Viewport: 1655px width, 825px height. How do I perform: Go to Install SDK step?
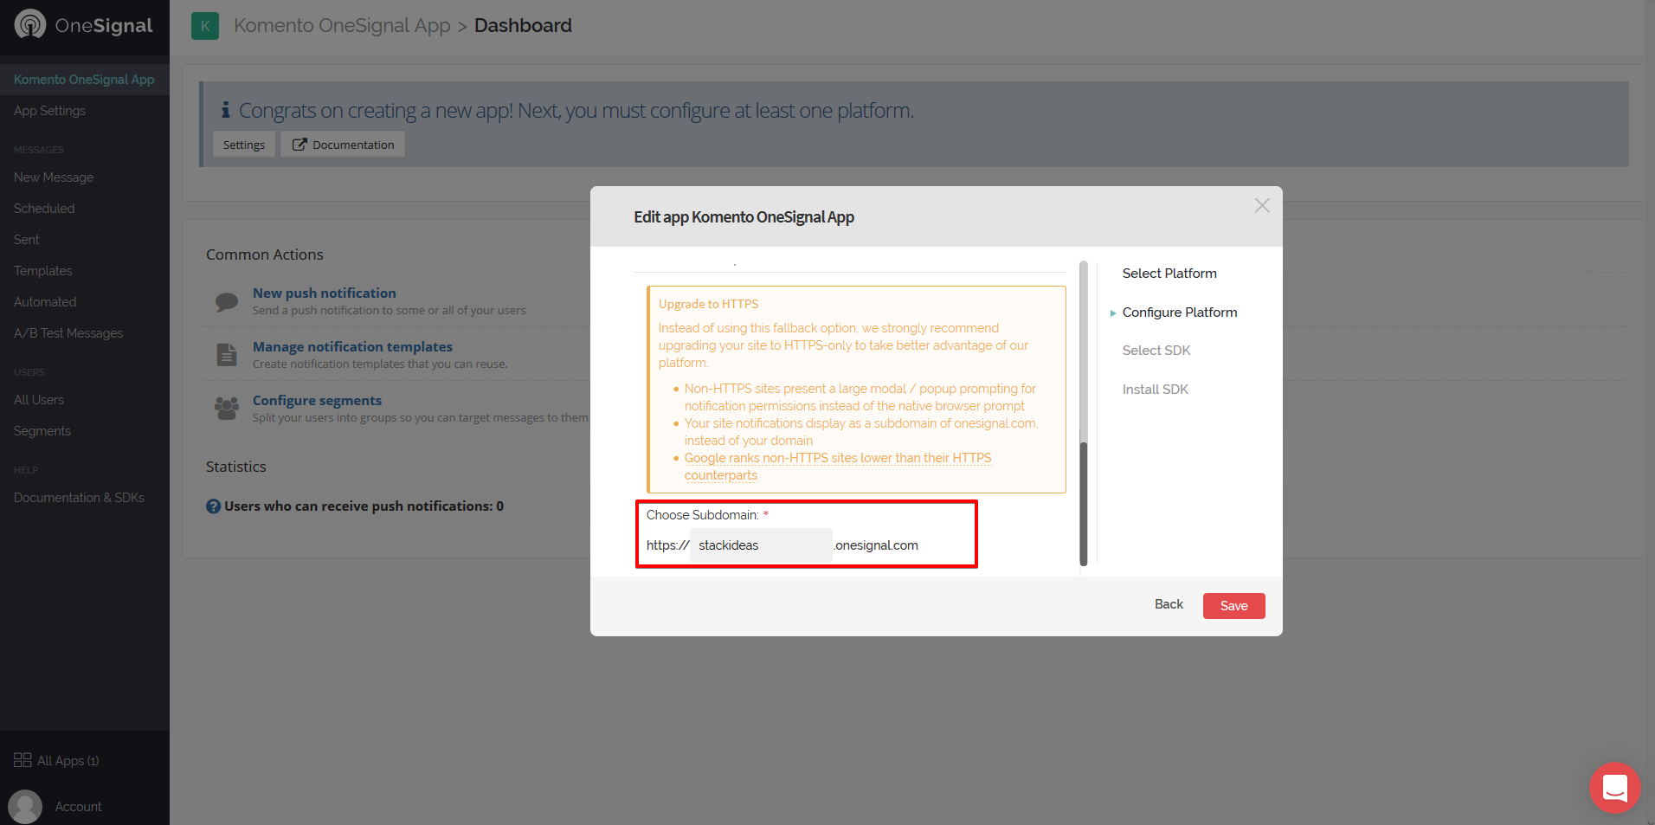click(1156, 390)
